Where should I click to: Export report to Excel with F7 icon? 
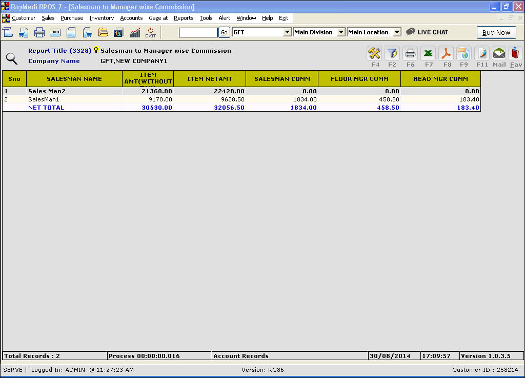[429, 53]
